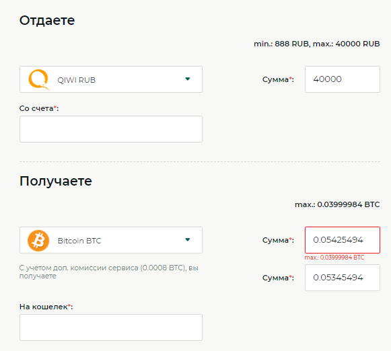Expand the Bitcoin BTC currency dropdown arrow

188,239
